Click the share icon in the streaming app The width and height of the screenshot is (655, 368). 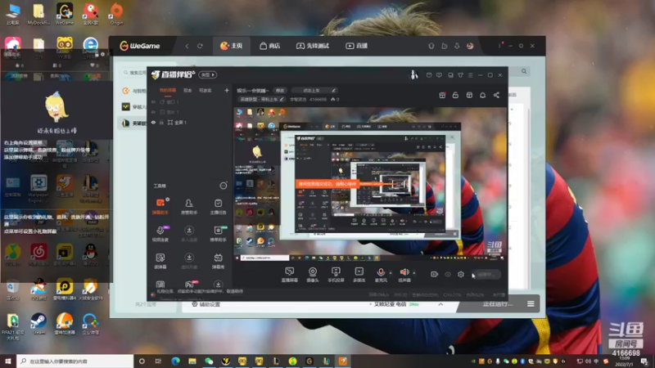[x=496, y=95]
